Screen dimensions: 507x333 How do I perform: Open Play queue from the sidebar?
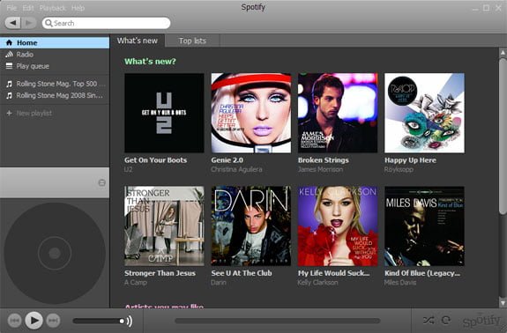(x=55, y=66)
